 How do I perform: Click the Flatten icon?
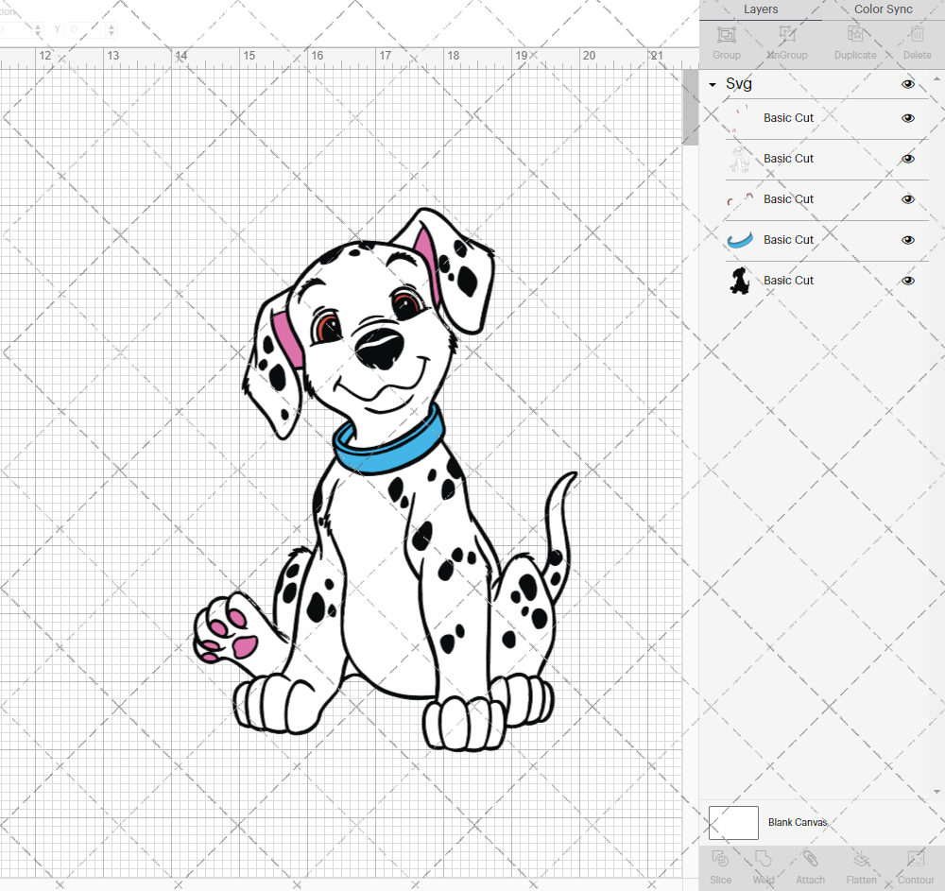861,865
